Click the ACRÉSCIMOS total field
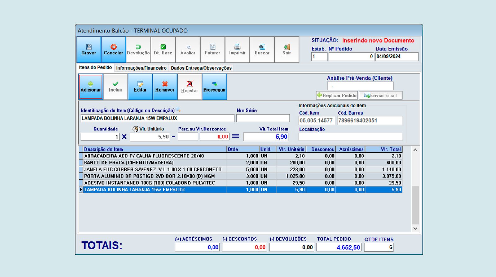Screen dimensions: 496x277 click(197, 247)
